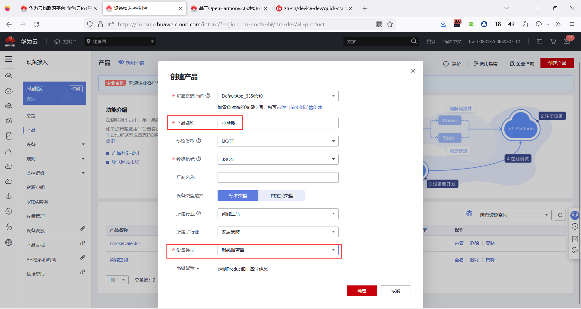581x309 pixels.
Task: Open the messages icon showing 14 notifications
Action: point(567,41)
